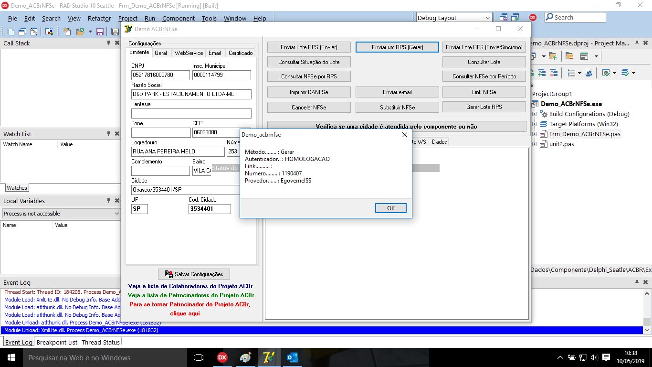The image size is (652, 367).
Task: Click the purple Save icon in the toolbar
Action: (x=100, y=32)
